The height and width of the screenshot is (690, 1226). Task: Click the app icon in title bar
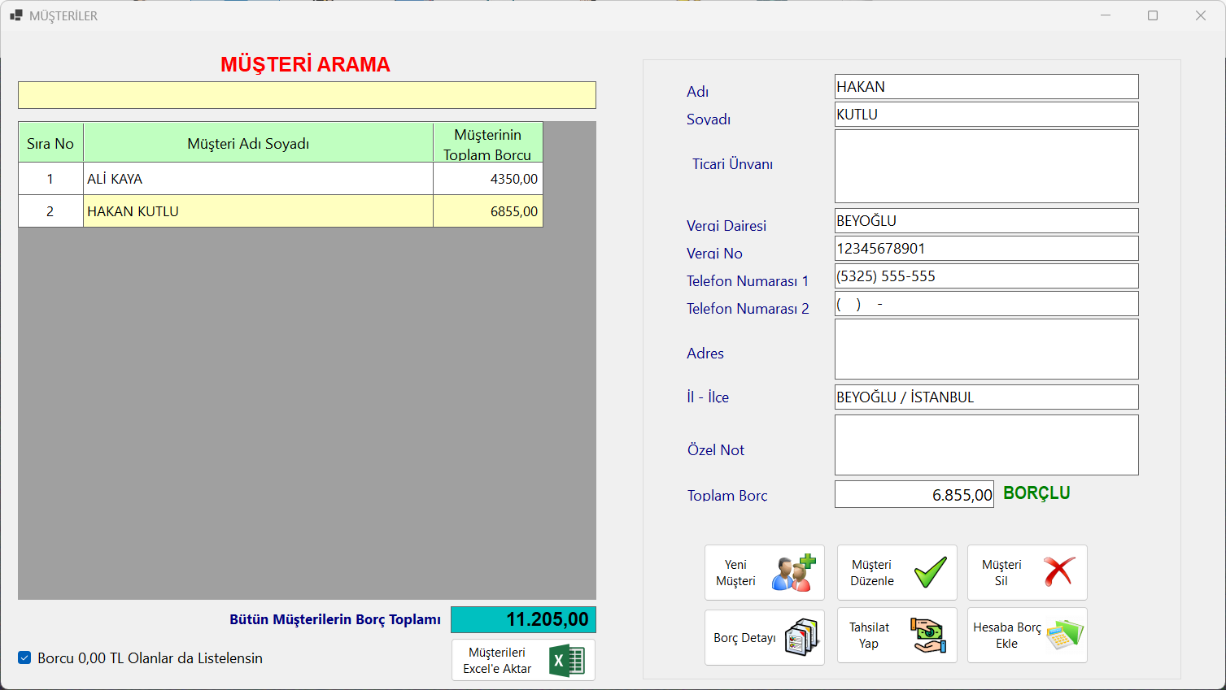[x=15, y=15]
